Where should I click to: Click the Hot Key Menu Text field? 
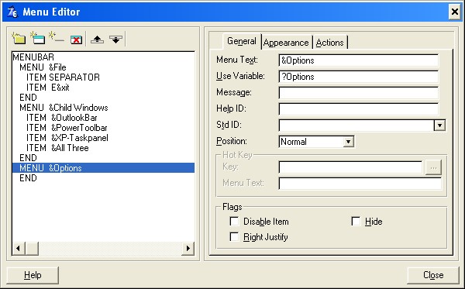point(360,184)
